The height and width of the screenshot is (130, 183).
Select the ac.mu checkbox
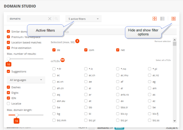pyautogui.click(x=118, y=75)
